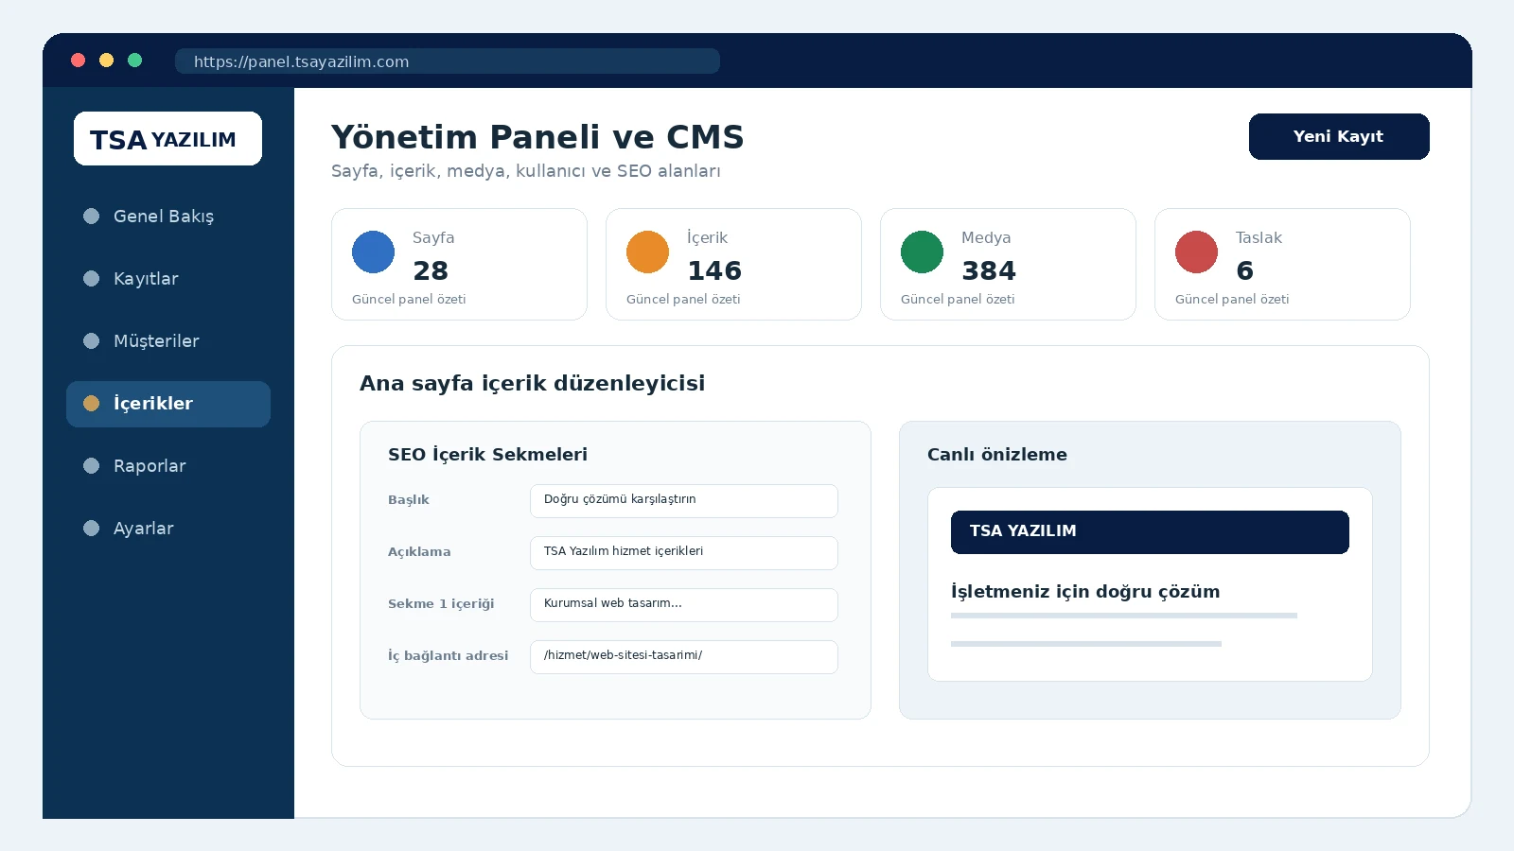Click the browser address bar URL

(x=448, y=61)
